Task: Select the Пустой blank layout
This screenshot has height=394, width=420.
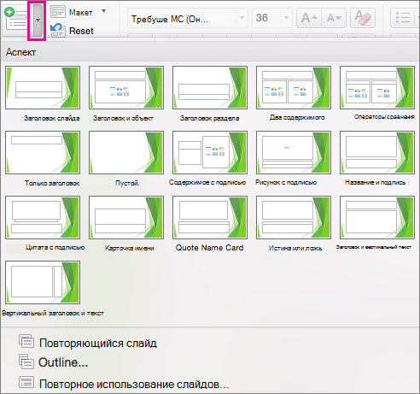Action: tap(126, 152)
